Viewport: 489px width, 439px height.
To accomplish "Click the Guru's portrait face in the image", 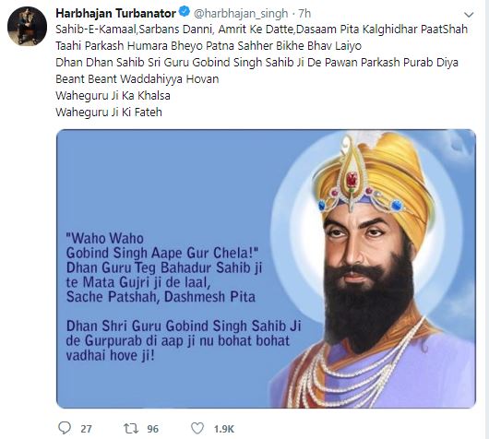I will (x=364, y=249).
